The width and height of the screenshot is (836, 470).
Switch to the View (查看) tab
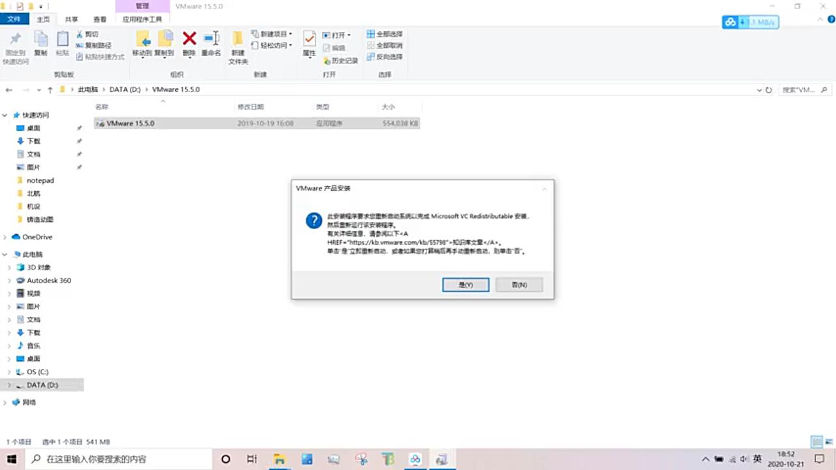coord(100,20)
